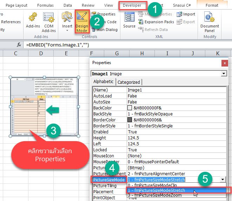Close the Properties window
232x201 pixels.
click(x=224, y=63)
